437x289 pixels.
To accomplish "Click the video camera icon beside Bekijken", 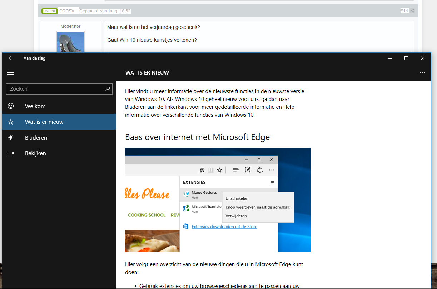I will pyautogui.click(x=11, y=153).
